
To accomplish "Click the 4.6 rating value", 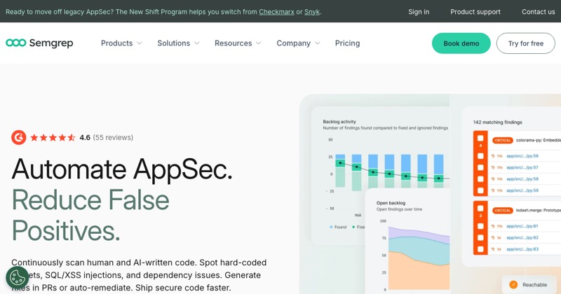I will (x=85, y=137).
